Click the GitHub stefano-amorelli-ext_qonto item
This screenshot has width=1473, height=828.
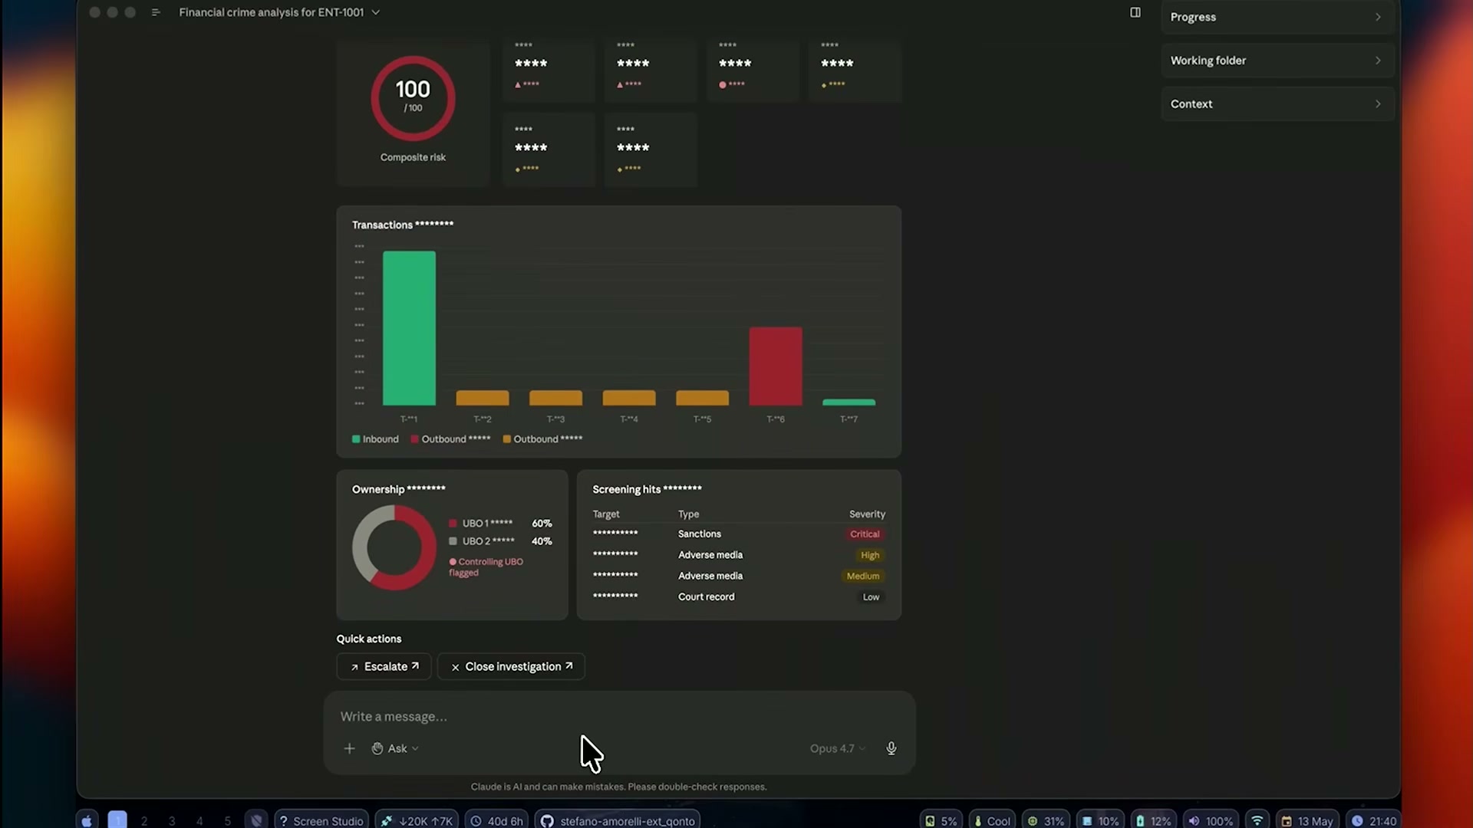[618, 820]
